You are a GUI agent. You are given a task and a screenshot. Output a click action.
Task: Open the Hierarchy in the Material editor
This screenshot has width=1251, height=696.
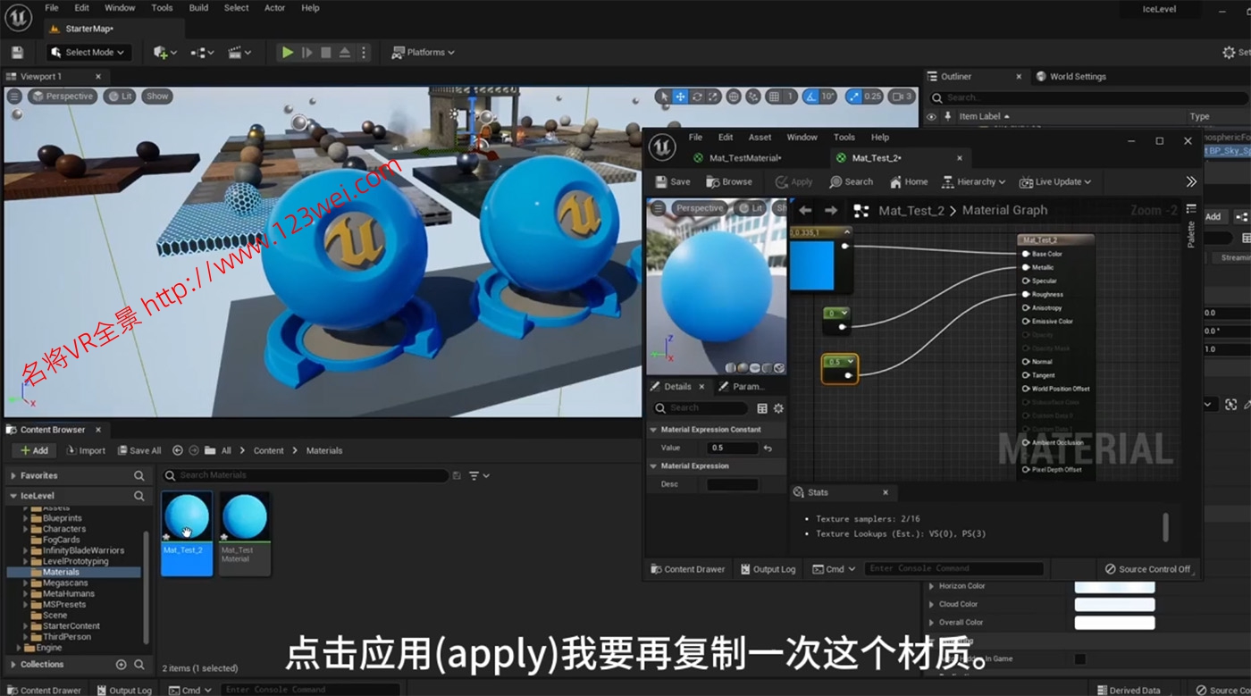click(973, 181)
